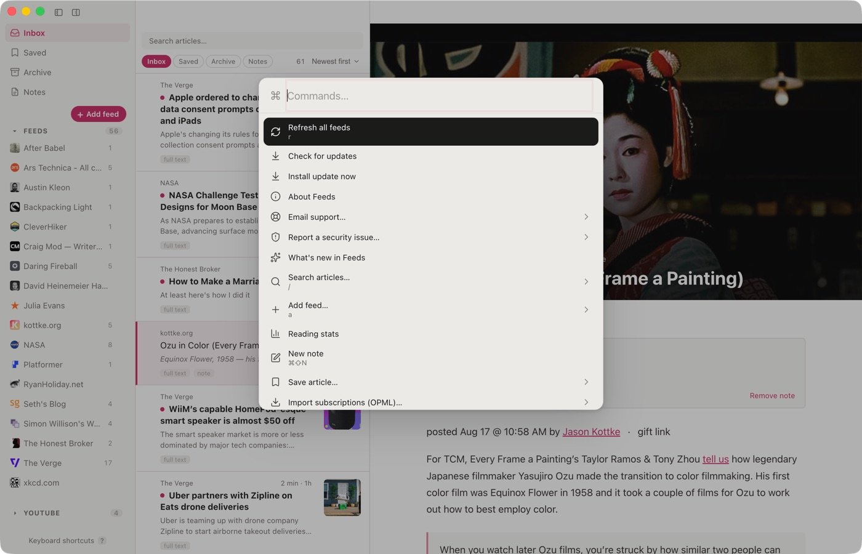Click the pencil icon next to New note
This screenshot has height=554, width=862.
(276, 358)
